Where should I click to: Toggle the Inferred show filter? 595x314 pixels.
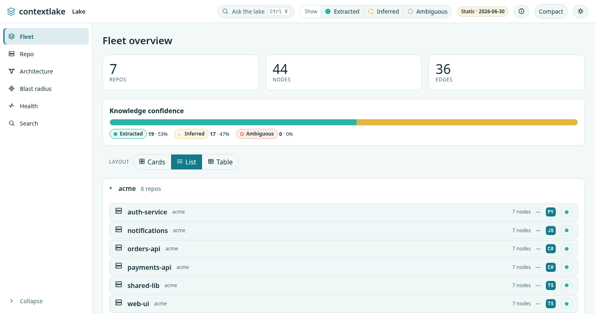[x=383, y=12]
